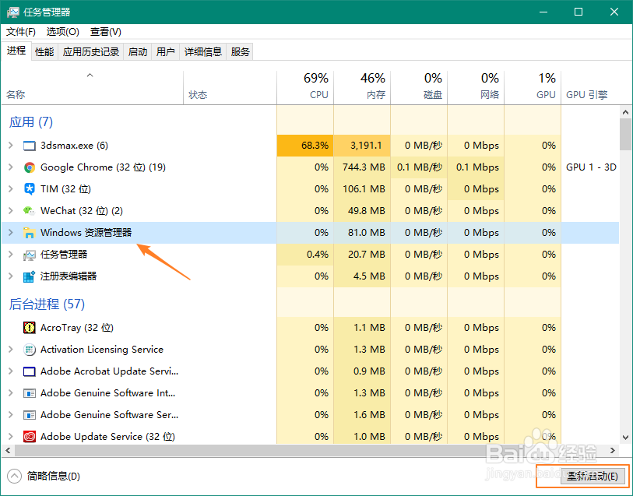Screen dimensions: 633x496
Task: Select the AcroTray (32 位) process row
Action: pos(310,328)
